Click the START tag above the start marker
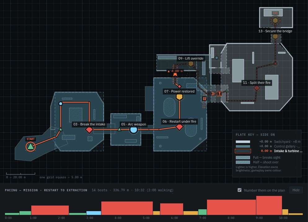 point(30,139)
